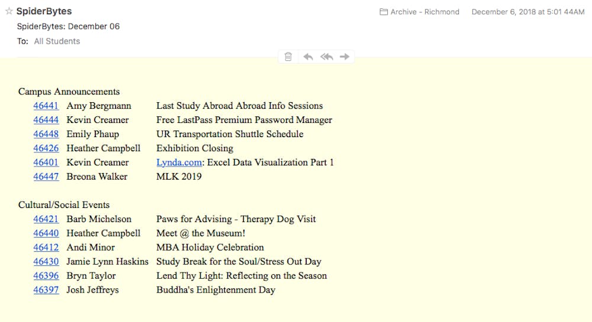This screenshot has width=592, height=322.
Task: Click the All Students recipient
Action: 57,41
